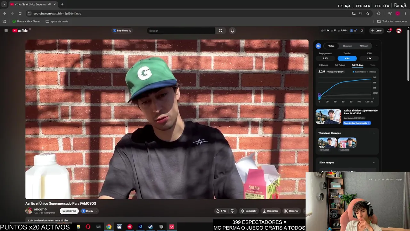Open Chrome from the taskbar

(109, 227)
